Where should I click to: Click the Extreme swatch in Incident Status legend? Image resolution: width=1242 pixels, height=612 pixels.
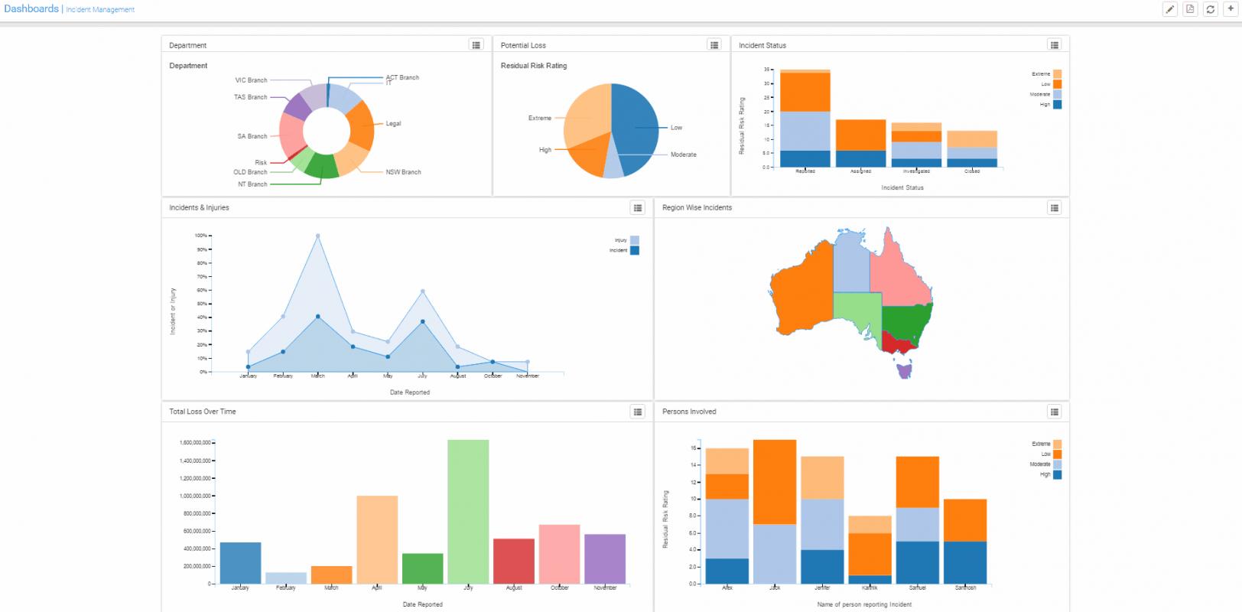[x=1058, y=74]
